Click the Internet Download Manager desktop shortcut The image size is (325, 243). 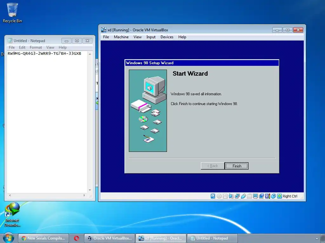pyautogui.click(x=12, y=215)
